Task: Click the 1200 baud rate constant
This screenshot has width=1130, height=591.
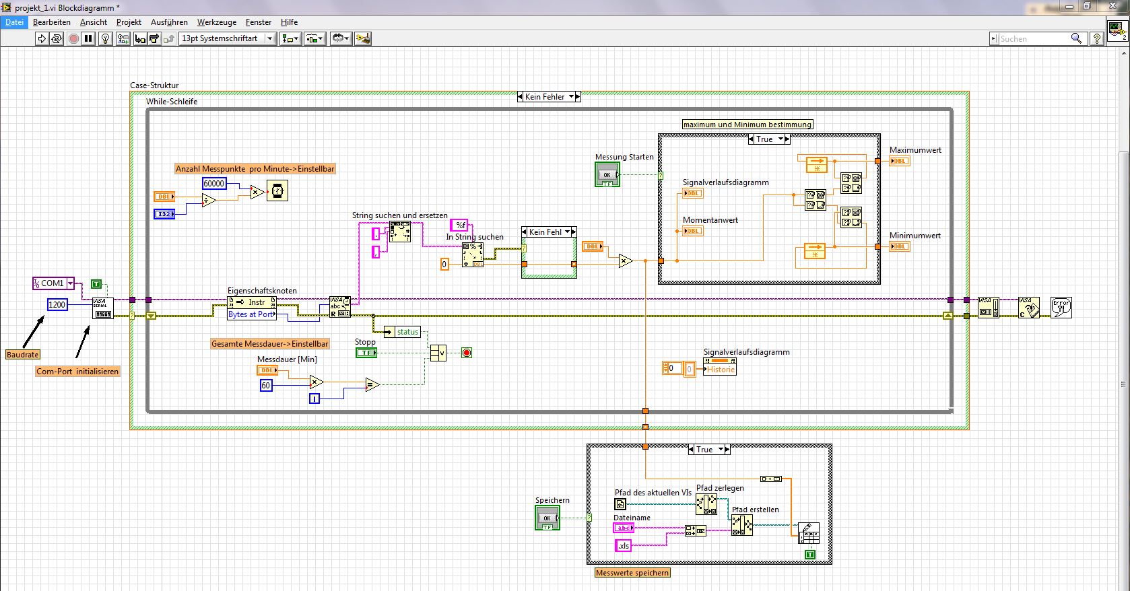Action: point(57,305)
